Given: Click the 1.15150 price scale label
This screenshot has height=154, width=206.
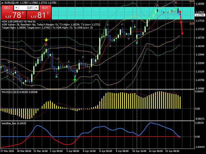Looking at the screenshot, I should tap(200, 72).
